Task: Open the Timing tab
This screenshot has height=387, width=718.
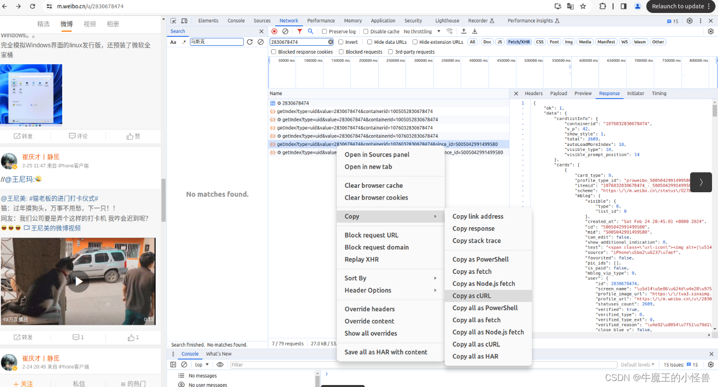Action: [659, 93]
